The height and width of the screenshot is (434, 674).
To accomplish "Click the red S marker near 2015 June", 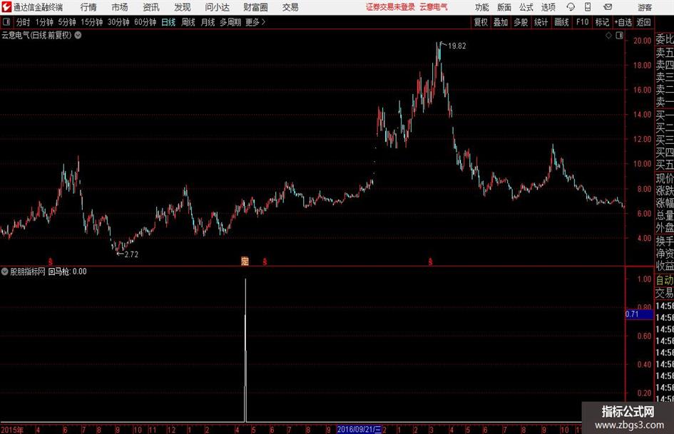I will point(51,262).
